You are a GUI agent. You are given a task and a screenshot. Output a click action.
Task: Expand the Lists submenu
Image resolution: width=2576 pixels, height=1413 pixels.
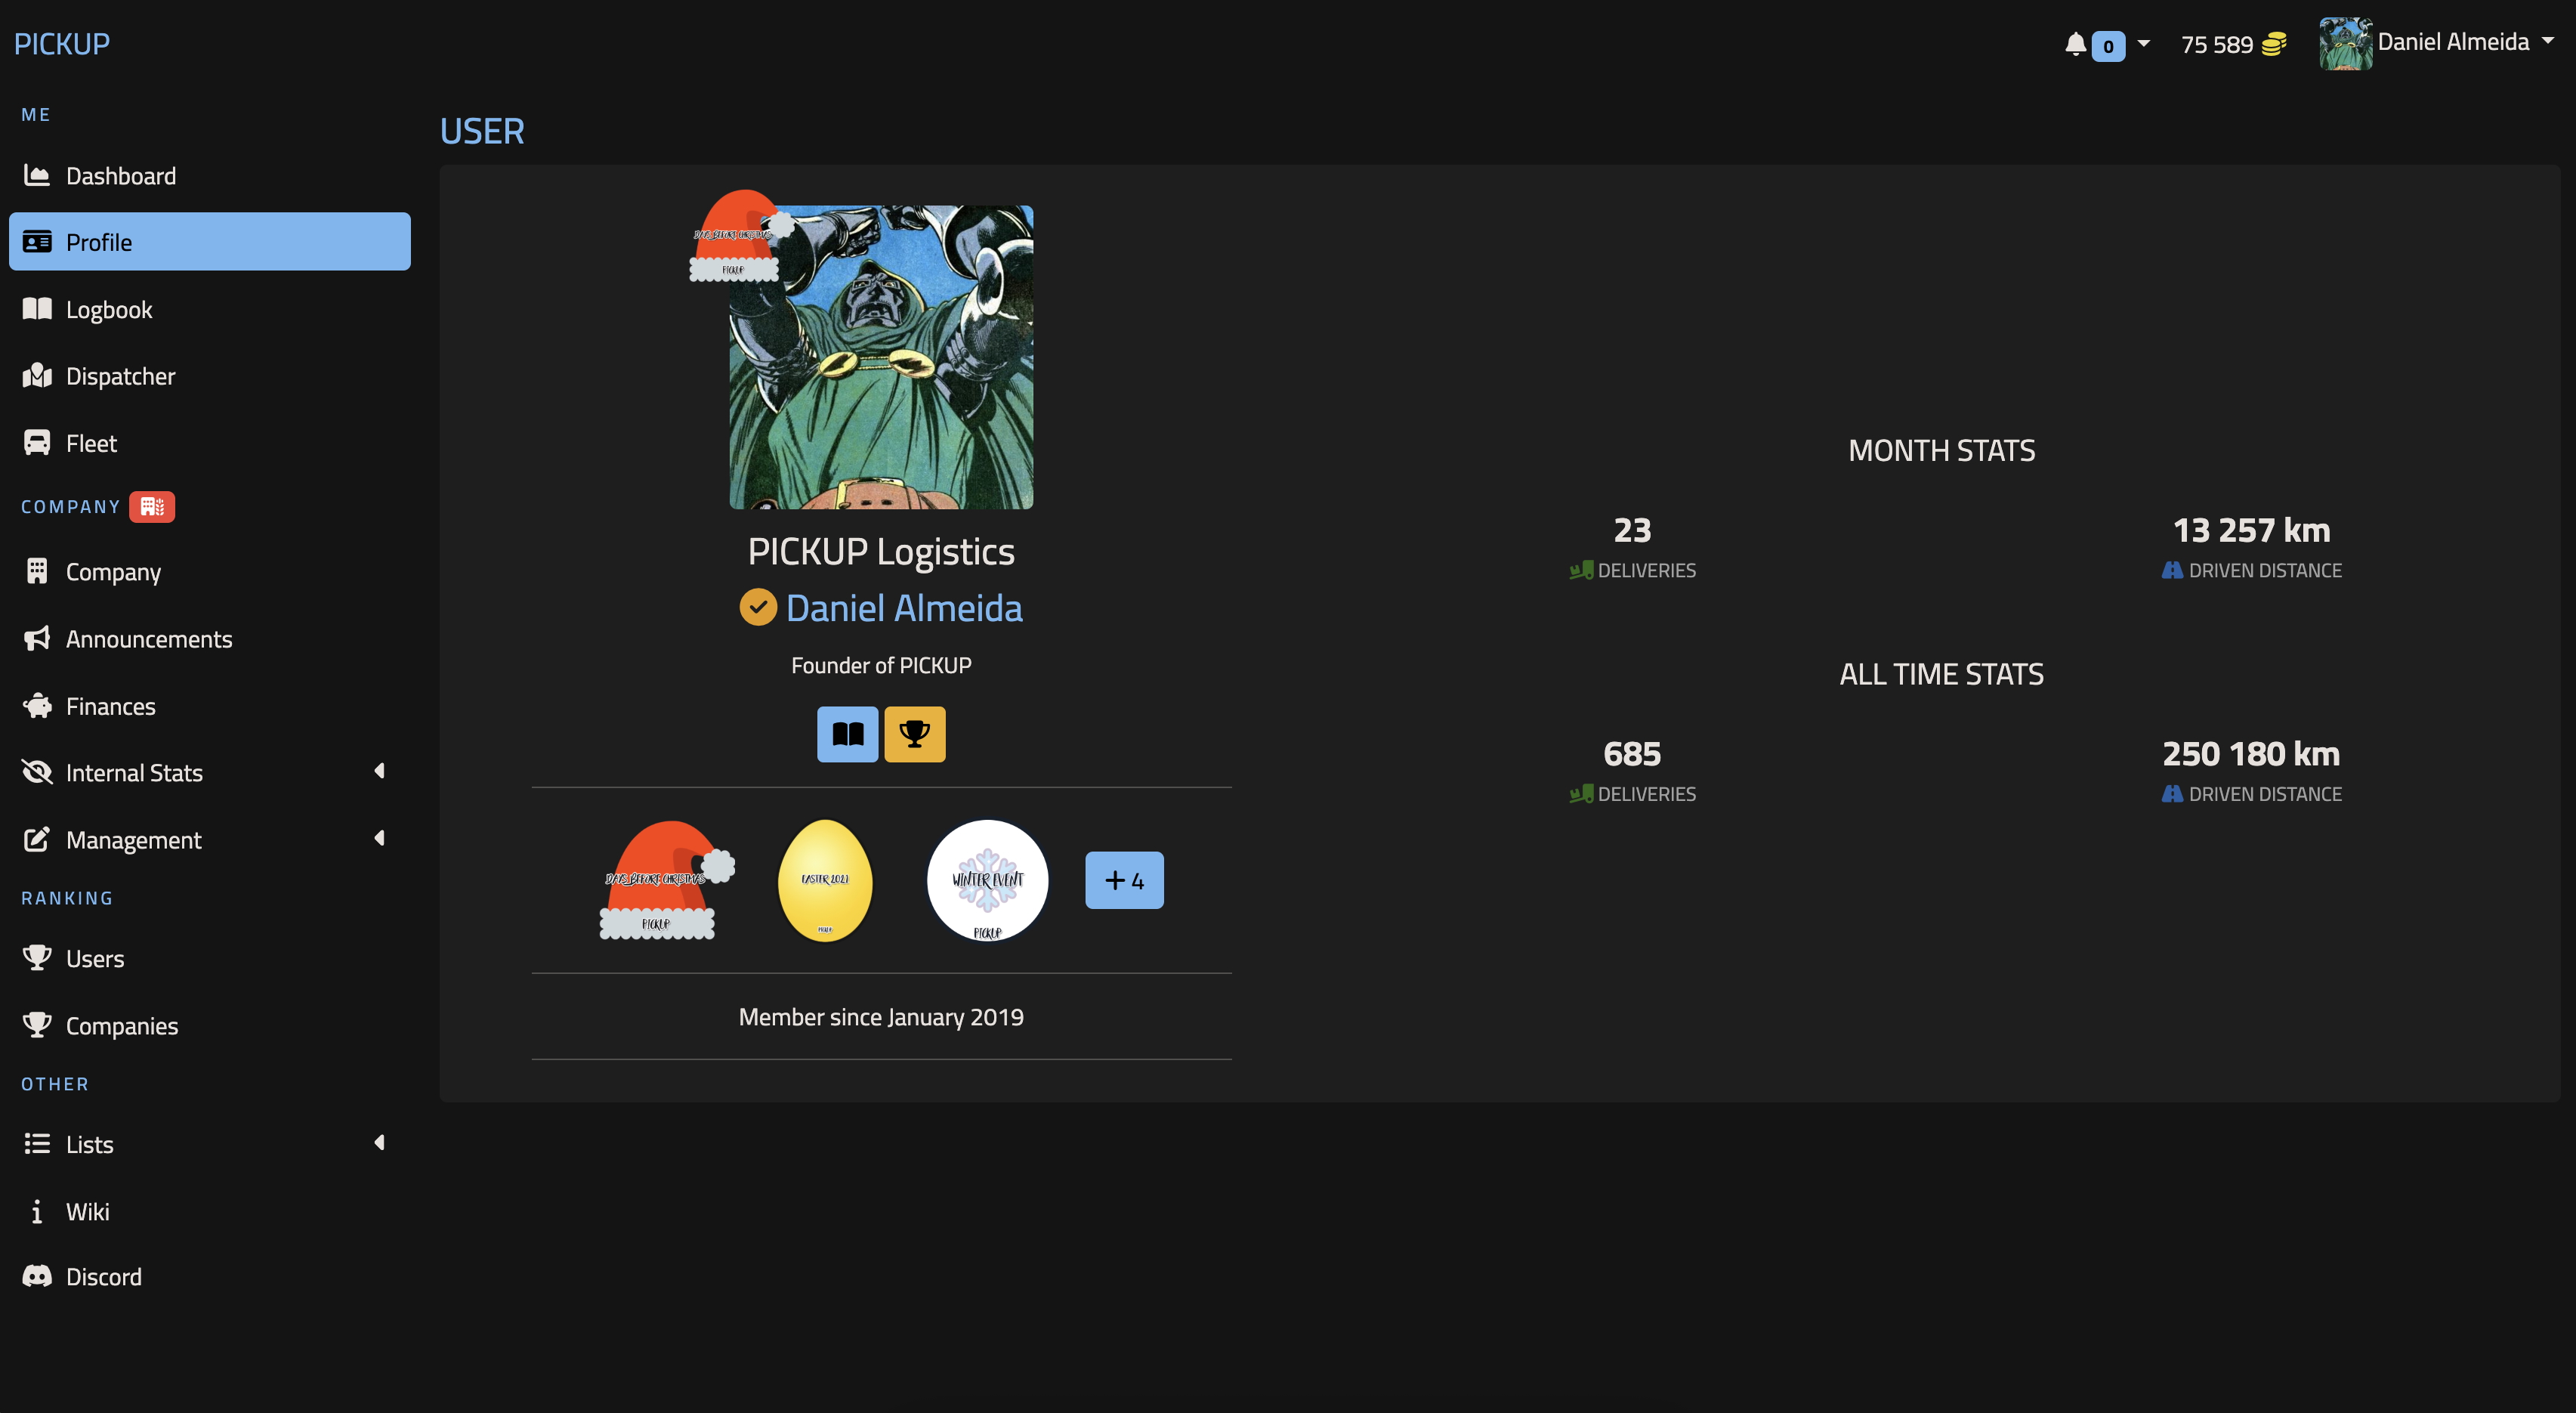tap(379, 1143)
